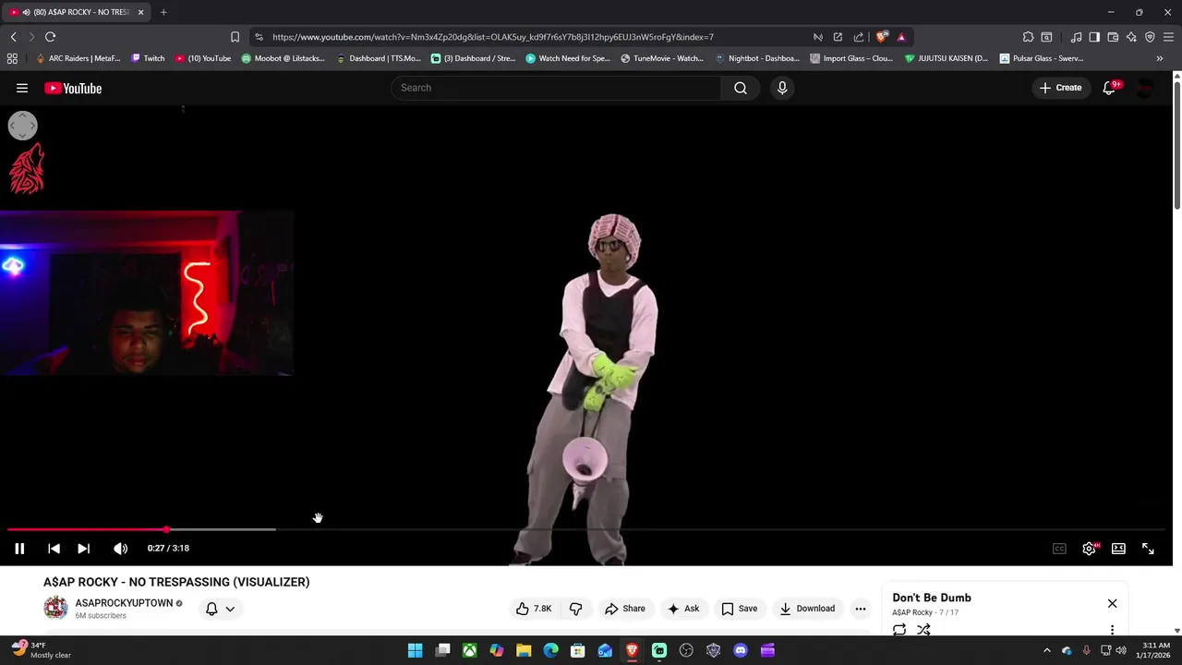
Task: Open the weather widget Mostly clear
Action: (41, 650)
